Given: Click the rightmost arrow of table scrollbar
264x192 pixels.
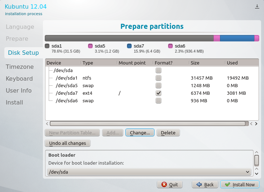Looking at the screenshot, I should click(x=256, y=124).
